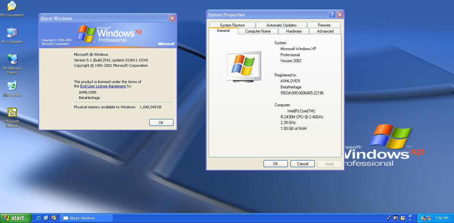Click the Copyright 1981-2001 Microsoft Corporation line

(111, 65)
